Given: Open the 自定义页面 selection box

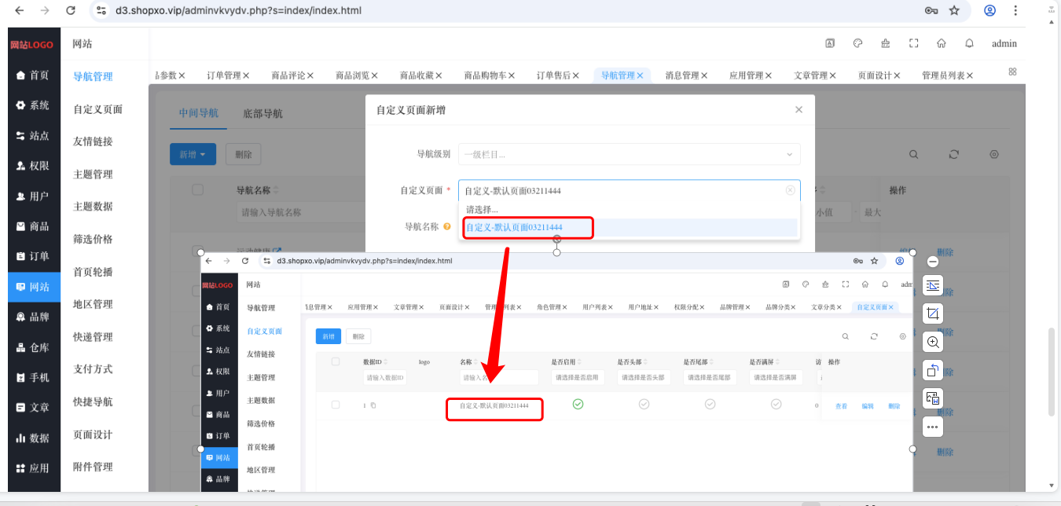Looking at the screenshot, I should point(630,190).
